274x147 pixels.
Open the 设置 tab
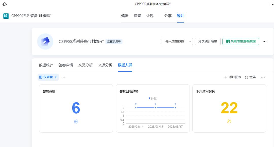[137, 16]
